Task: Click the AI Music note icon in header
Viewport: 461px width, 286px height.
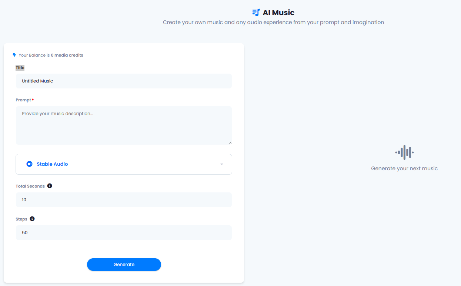Action: 256,12
